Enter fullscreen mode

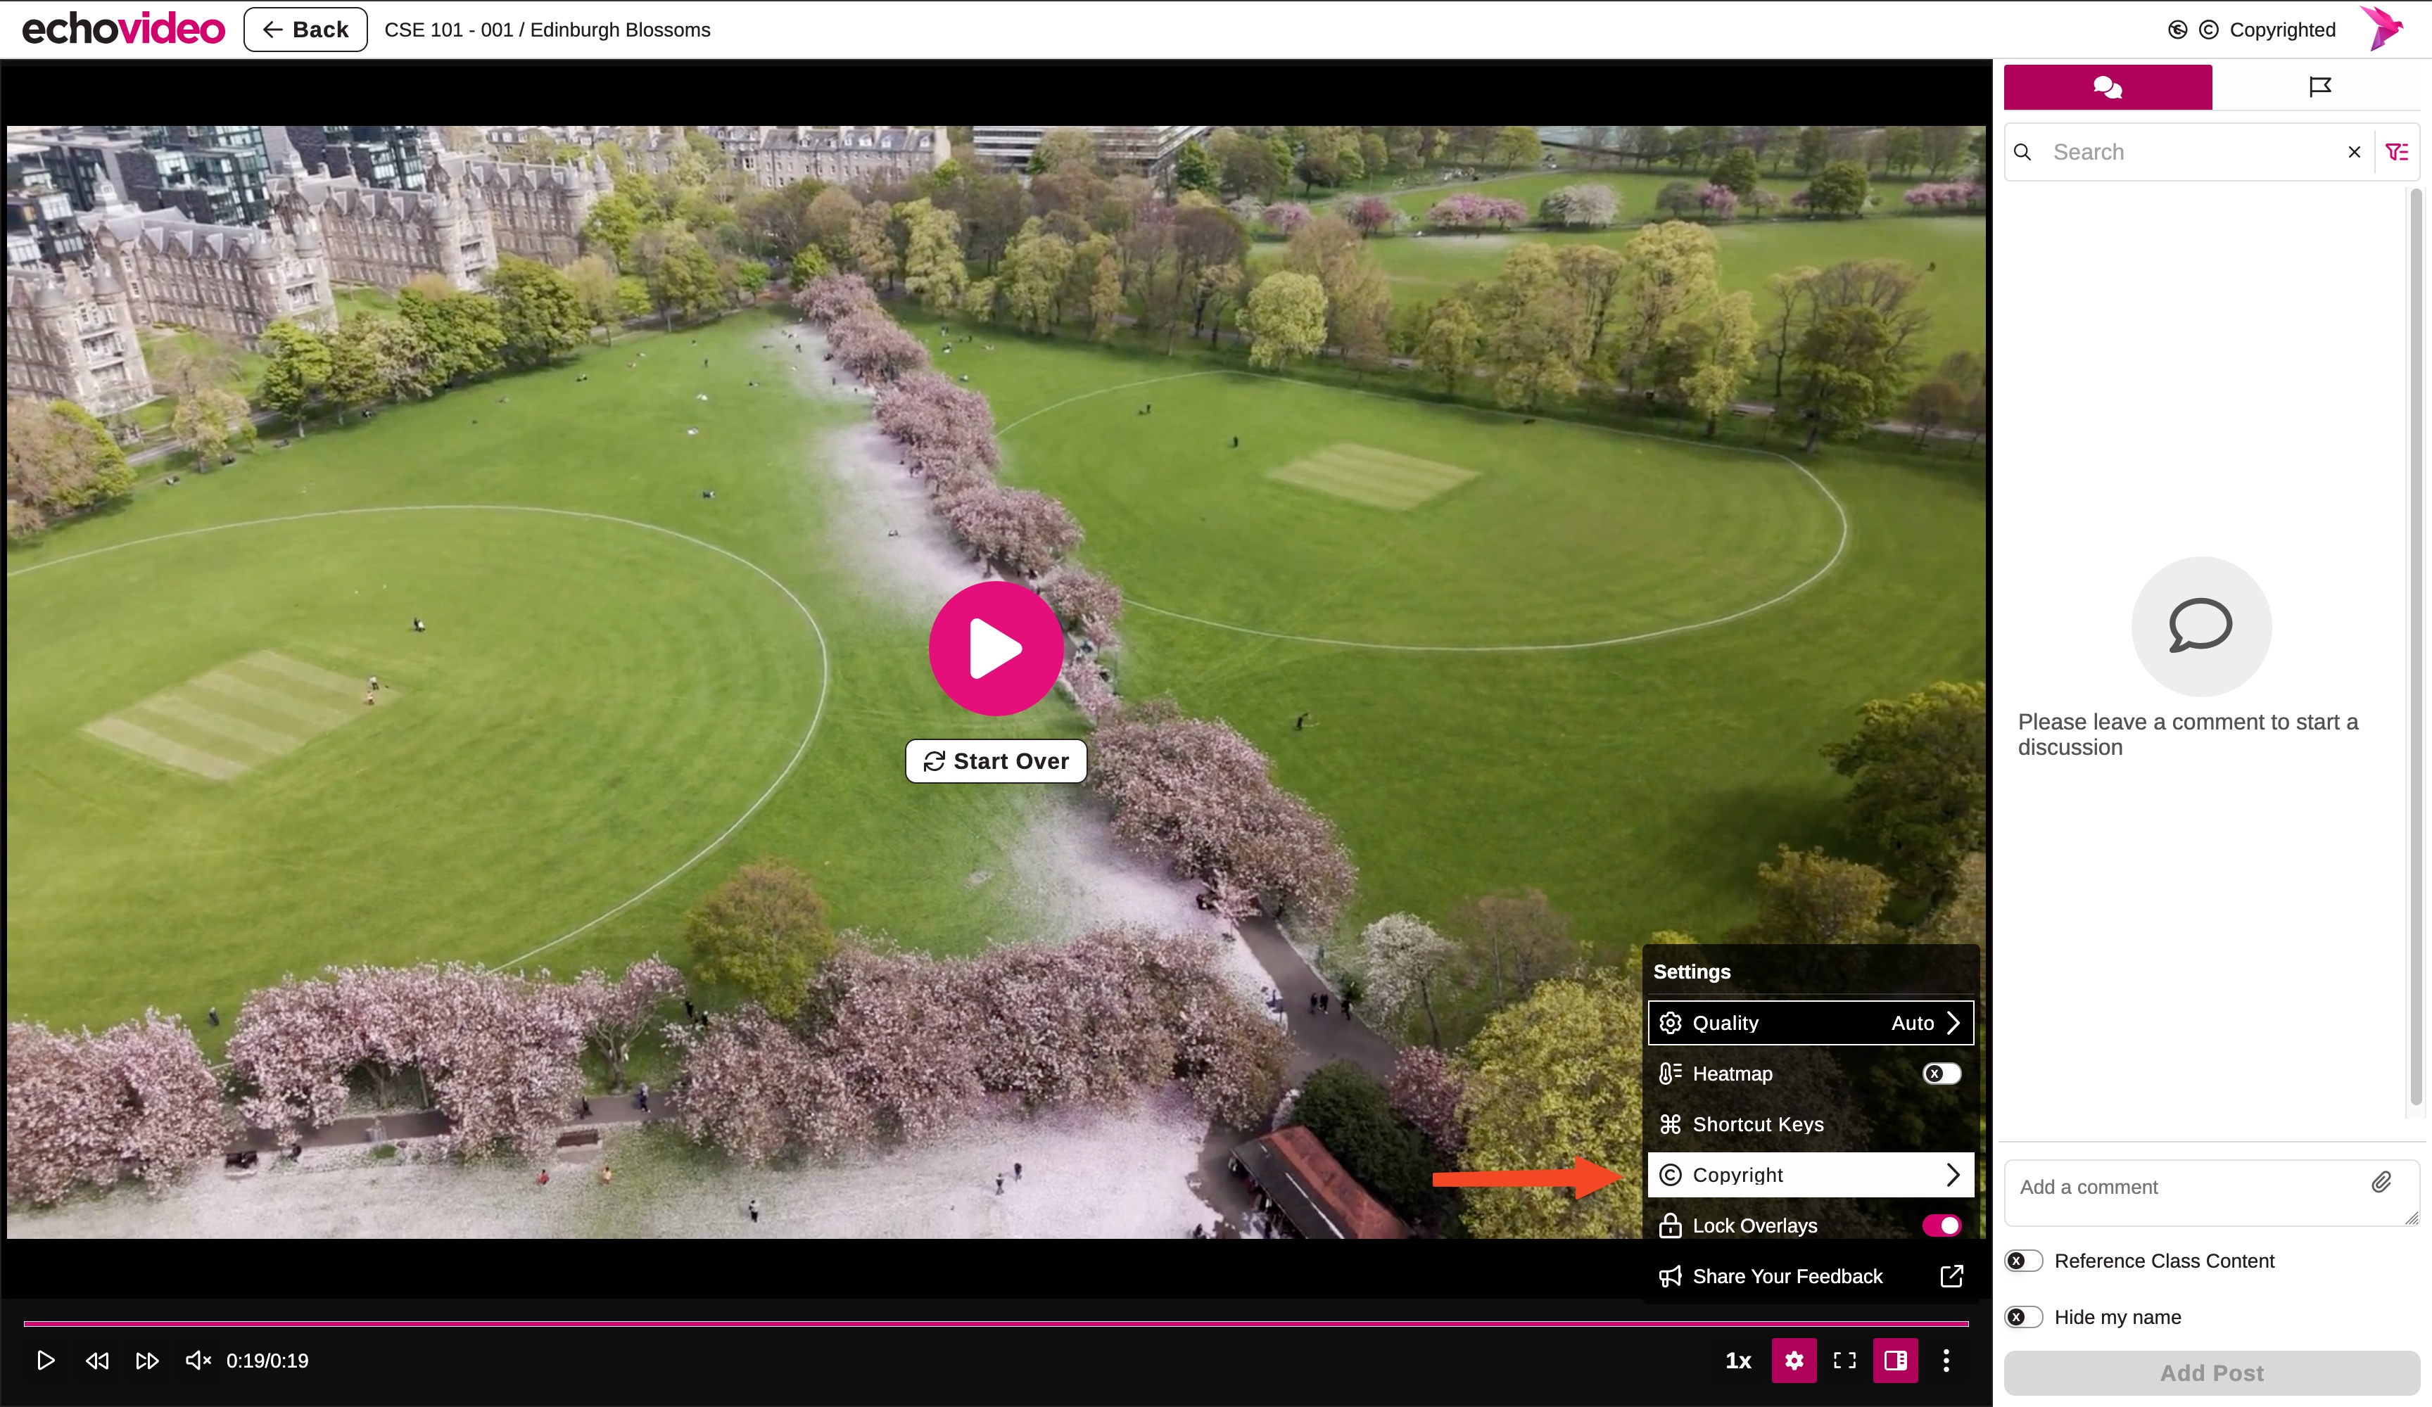tap(1845, 1361)
